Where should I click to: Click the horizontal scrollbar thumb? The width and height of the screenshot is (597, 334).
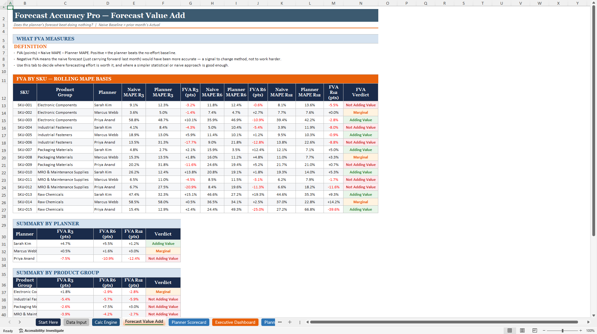[x=444, y=322]
